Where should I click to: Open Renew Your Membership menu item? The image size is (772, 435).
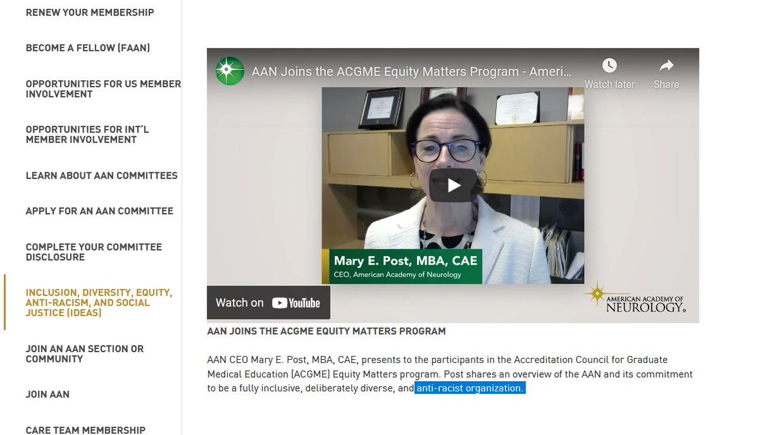[x=90, y=12]
